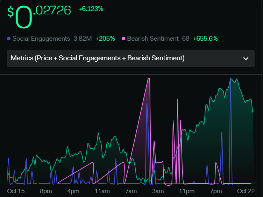
Task: Click the 3am axis label
Action: tap(158, 191)
